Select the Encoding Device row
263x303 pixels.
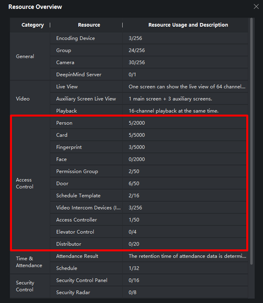tap(149, 38)
